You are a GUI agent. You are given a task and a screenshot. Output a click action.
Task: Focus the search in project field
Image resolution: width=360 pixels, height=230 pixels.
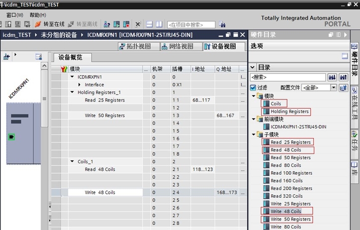191,25
